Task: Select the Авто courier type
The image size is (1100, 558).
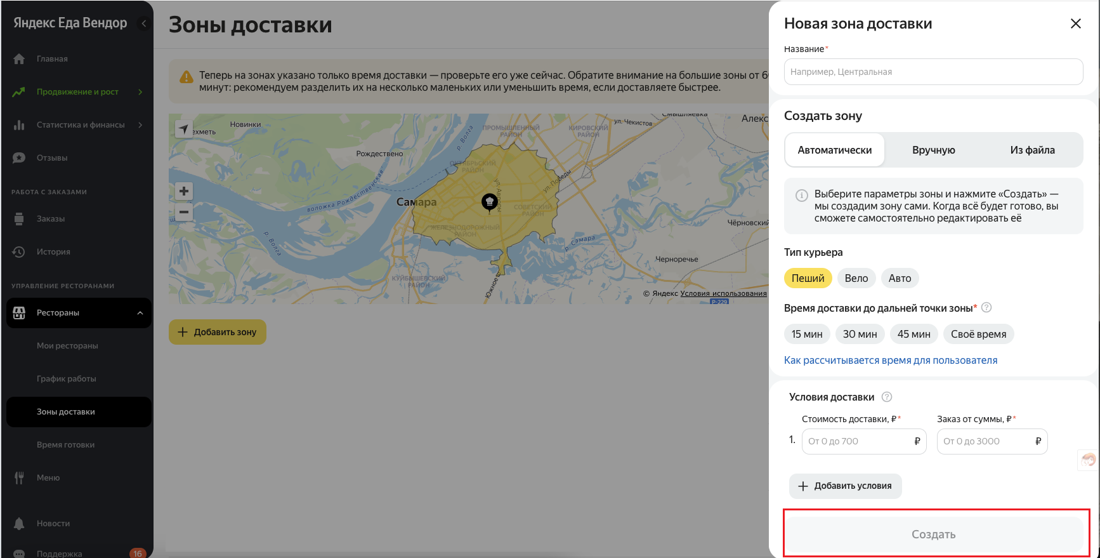Action: pyautogui.click(x=900, y=278)
